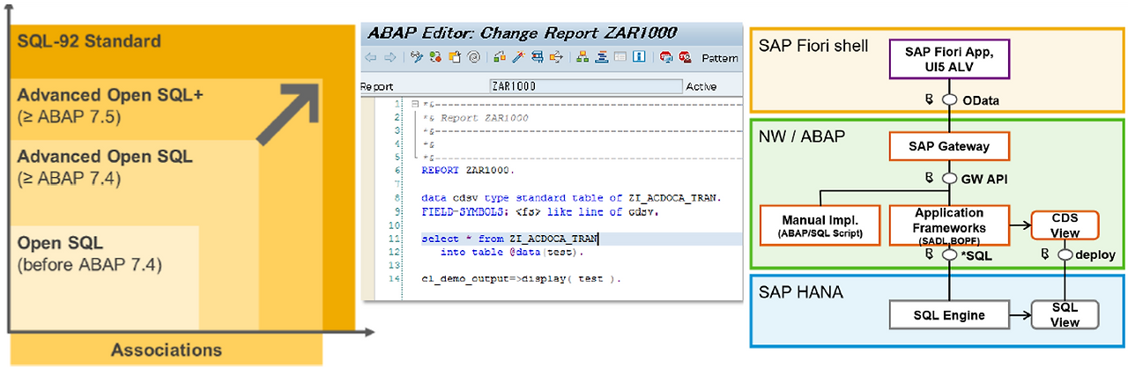
Task: Click the 'Associations' label
Action: pos(166,350)
